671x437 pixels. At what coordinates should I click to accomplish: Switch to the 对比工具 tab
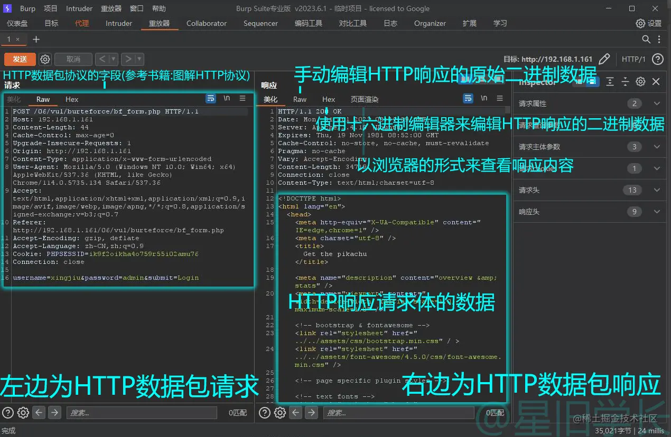(x=353, y=23)
